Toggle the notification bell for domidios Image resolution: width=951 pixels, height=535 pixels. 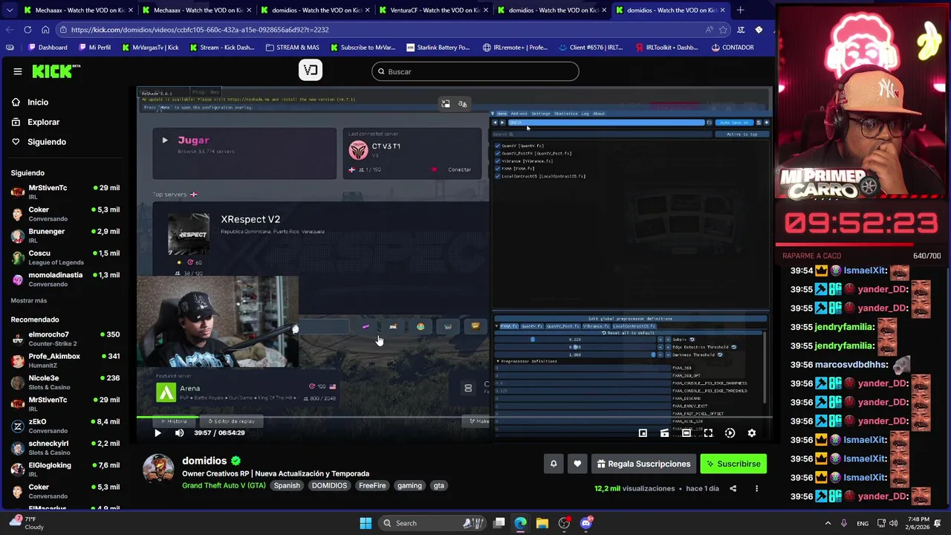point(554,464)
